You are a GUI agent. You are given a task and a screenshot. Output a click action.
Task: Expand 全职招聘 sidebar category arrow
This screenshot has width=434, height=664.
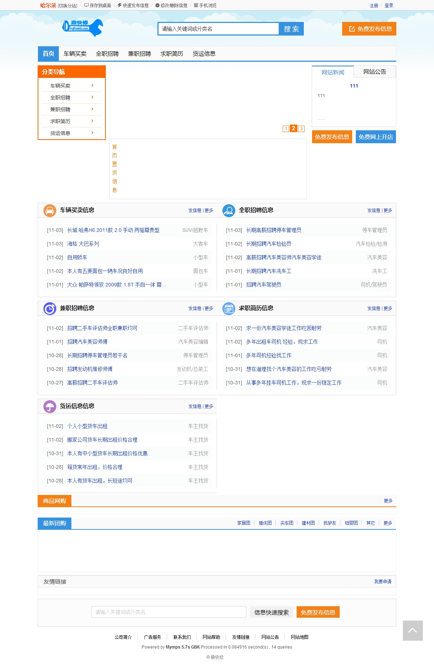coord(92,97)
